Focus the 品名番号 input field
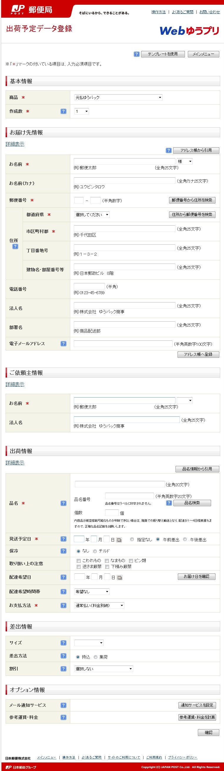 coord(130,496)
